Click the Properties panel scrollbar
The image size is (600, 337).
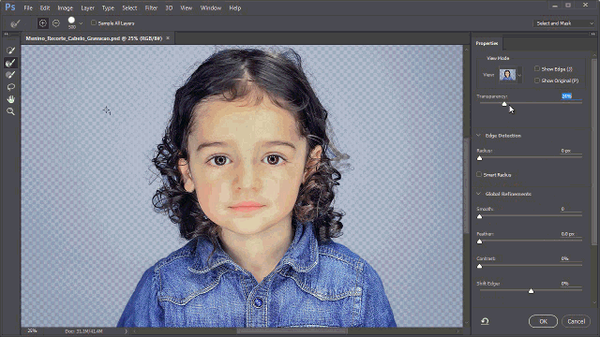tap(593, 152)
